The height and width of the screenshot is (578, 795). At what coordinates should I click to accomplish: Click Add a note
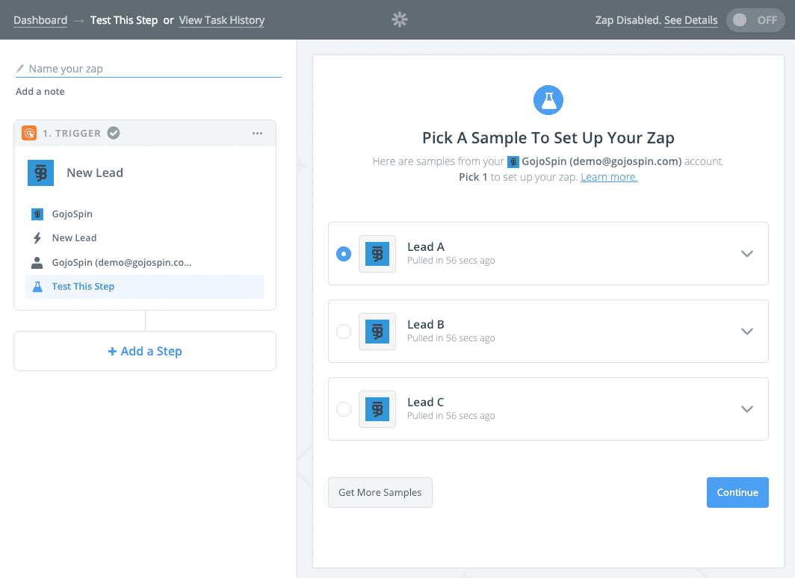(40, 92)
